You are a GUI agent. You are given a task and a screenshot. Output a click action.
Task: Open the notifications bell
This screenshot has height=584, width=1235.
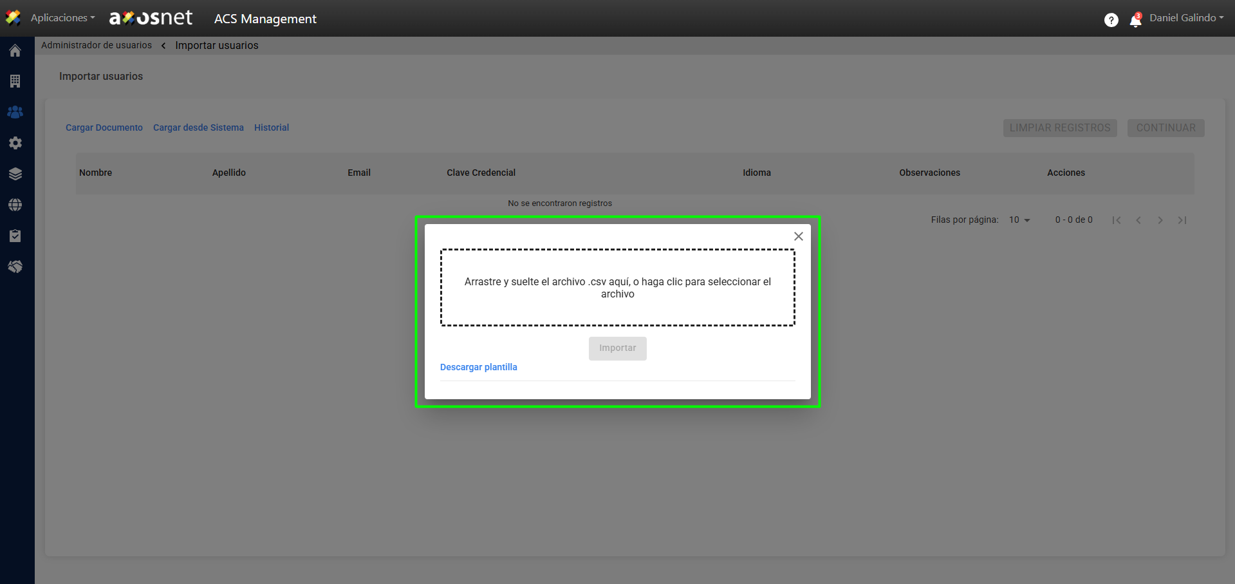[1135, 21]
